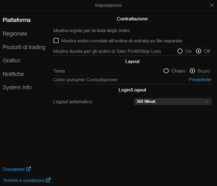The width and height of the screenshot is (217, 186).
Task: Click the external-link icon beside Disclaimer
Action: 28,169
